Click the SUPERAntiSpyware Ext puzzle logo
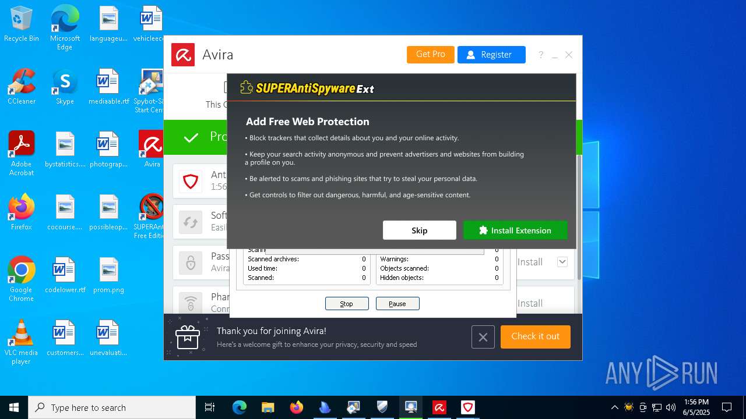The height and width of the screenshot is (419, 746). [247, 88]
